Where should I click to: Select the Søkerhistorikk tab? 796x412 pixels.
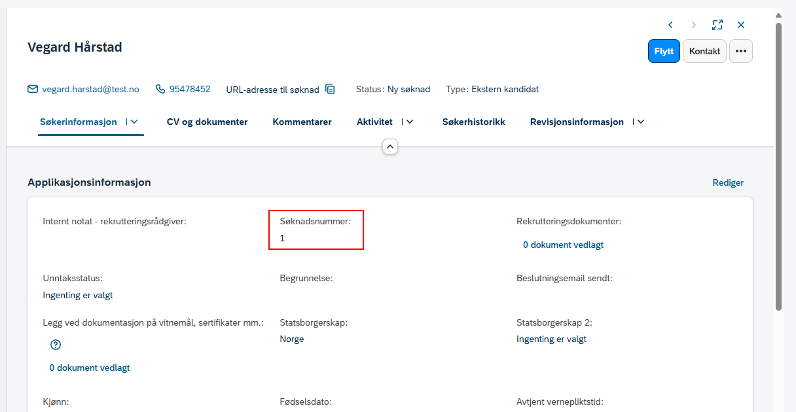[474, 122]
